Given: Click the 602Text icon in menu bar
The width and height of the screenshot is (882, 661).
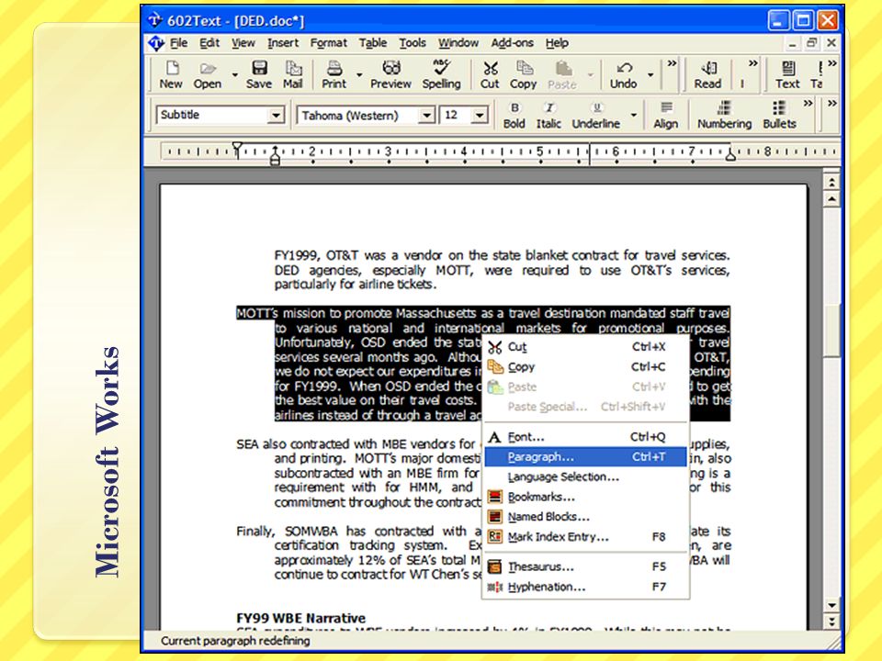Looking at the screenshot, I should pyautogui.click(x=156, y=43).
